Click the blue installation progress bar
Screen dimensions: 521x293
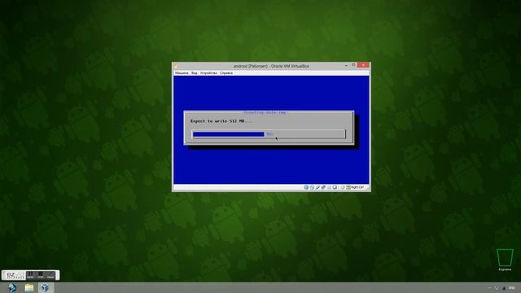[229, 134]
